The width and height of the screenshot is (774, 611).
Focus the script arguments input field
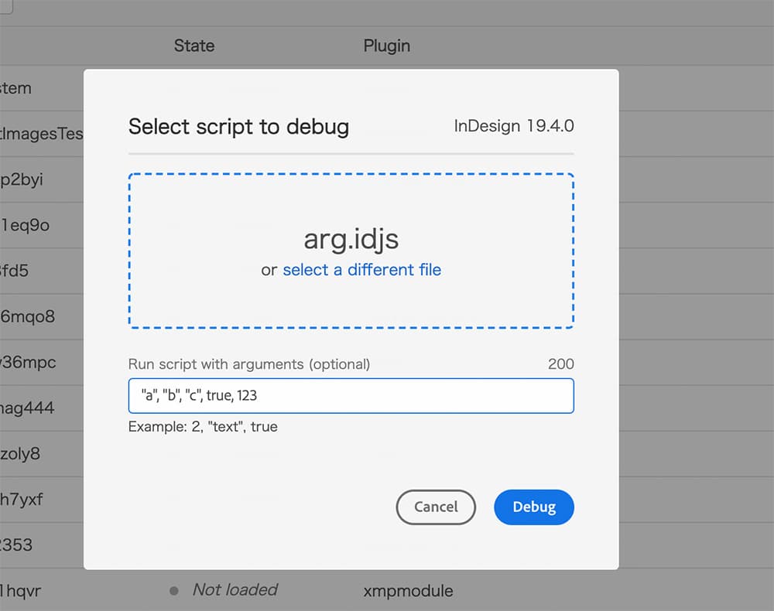351,396
